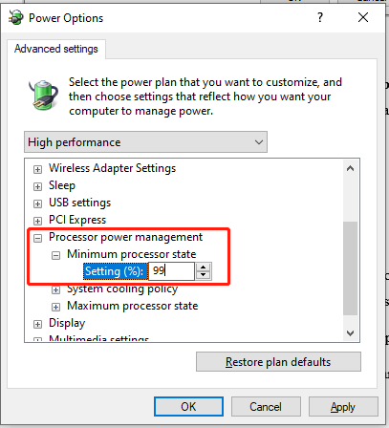The height and width of the screenshot is (428, 389).
Task: Expand Maximum processor state node
Action: coord(55,307)
